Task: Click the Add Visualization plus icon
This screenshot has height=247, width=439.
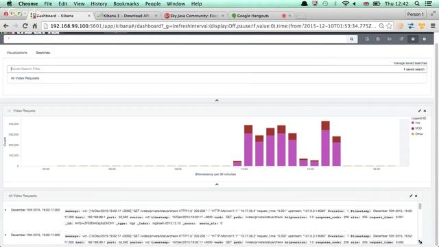Action: tap(413, 39)
